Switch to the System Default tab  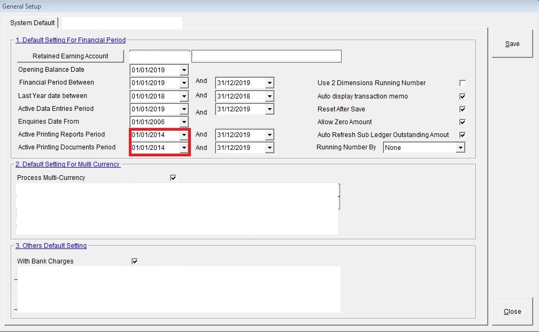point(33,23)
